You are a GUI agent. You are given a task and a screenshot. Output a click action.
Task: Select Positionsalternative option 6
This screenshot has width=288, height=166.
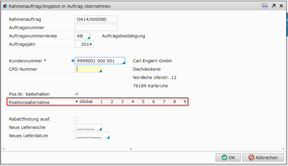coord(149,102)
